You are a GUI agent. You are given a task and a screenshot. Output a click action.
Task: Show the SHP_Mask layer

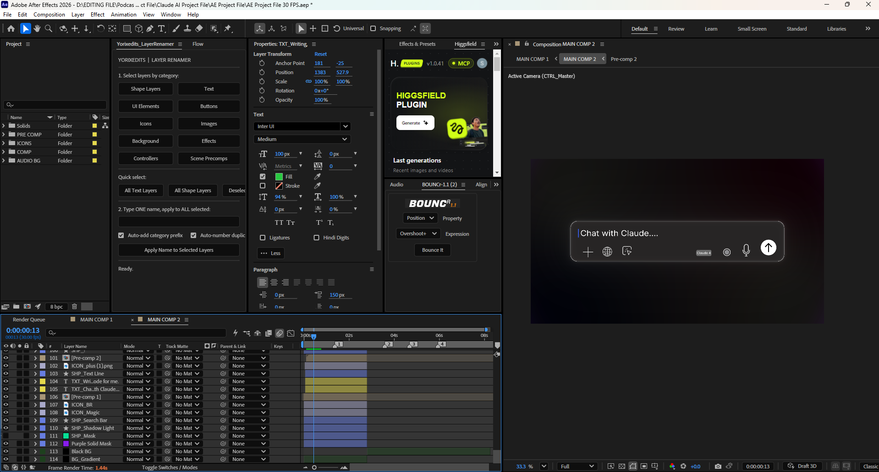click(x=6, y=435)
